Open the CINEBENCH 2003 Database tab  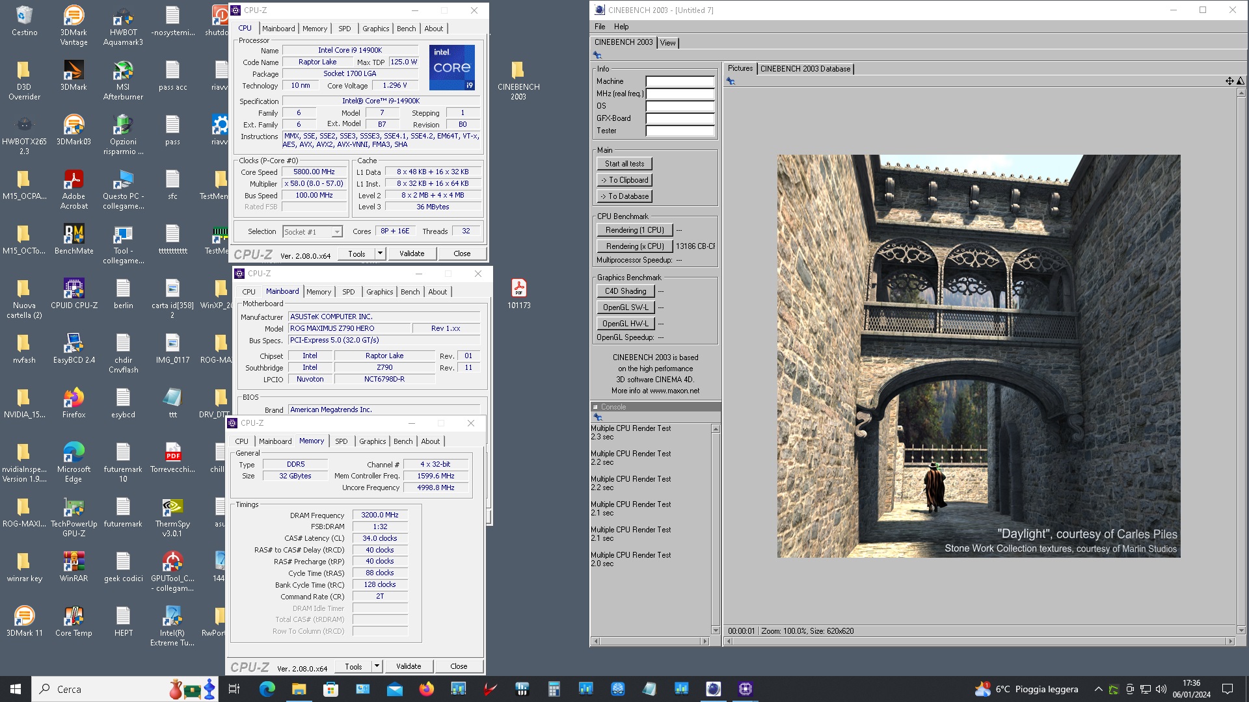[805, 69]
